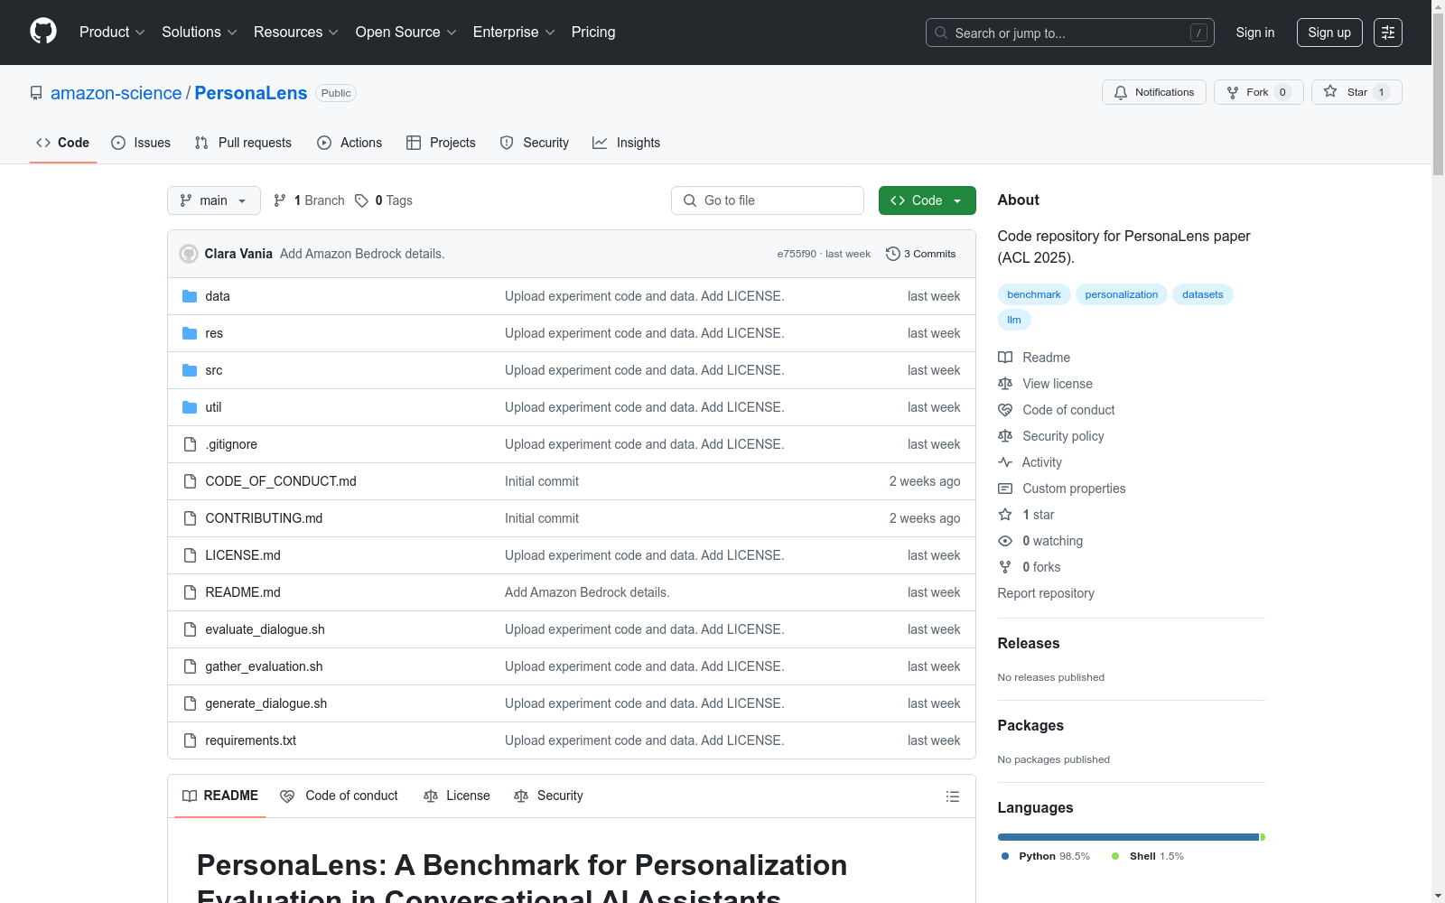Screen dimensions: 1445x903
Task: Open CODE_OF_CONDUCT.md file
Action: [281, 481]
